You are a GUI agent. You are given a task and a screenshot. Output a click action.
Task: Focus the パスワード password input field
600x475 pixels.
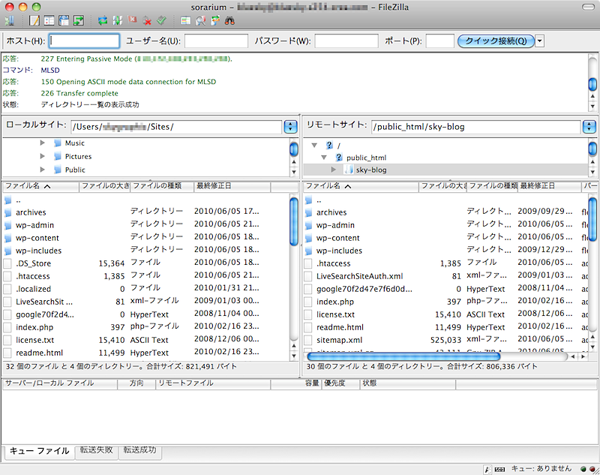pyautogui.click(x=346, y=41)
